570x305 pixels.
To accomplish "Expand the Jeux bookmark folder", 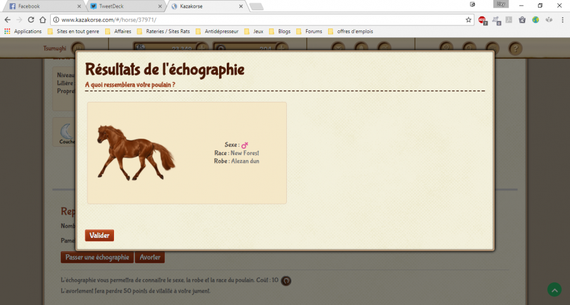I will click(x=255, y=31).
